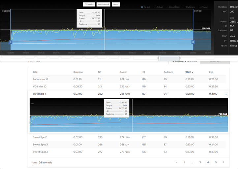This screenshot has height=169, width=238.
Task: Click the left interval range handle
Action: (11, 42)
